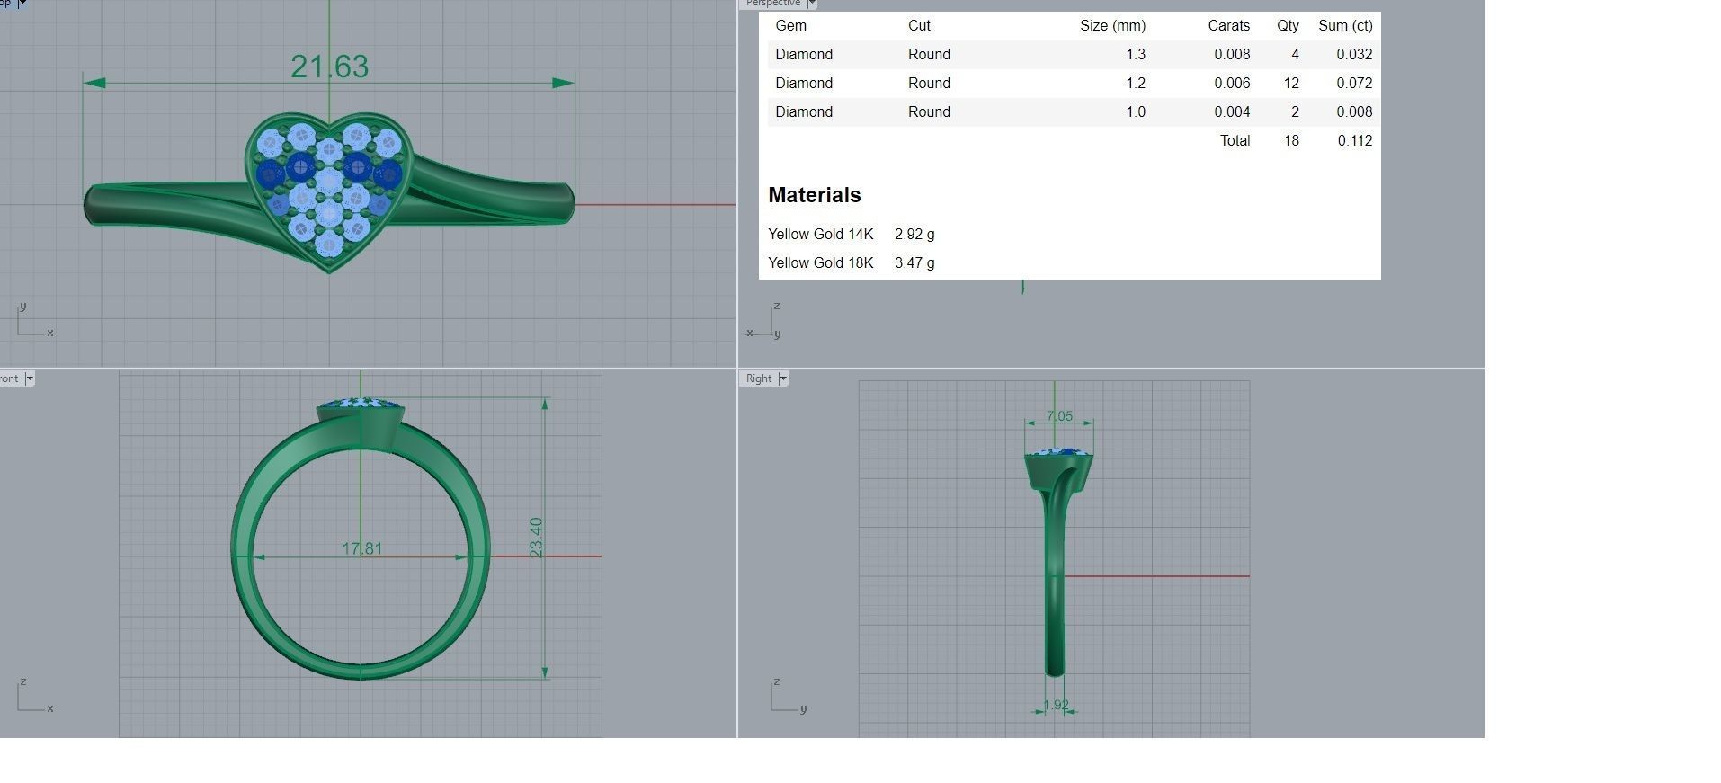Click the Materials heading

pyautogui.click(x=815, y=195)
